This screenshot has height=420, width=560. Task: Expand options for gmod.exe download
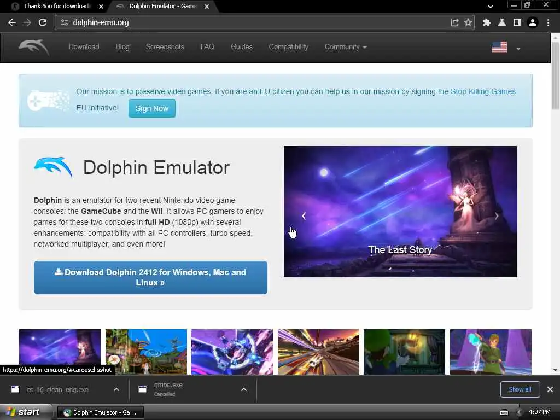point(243,389)
